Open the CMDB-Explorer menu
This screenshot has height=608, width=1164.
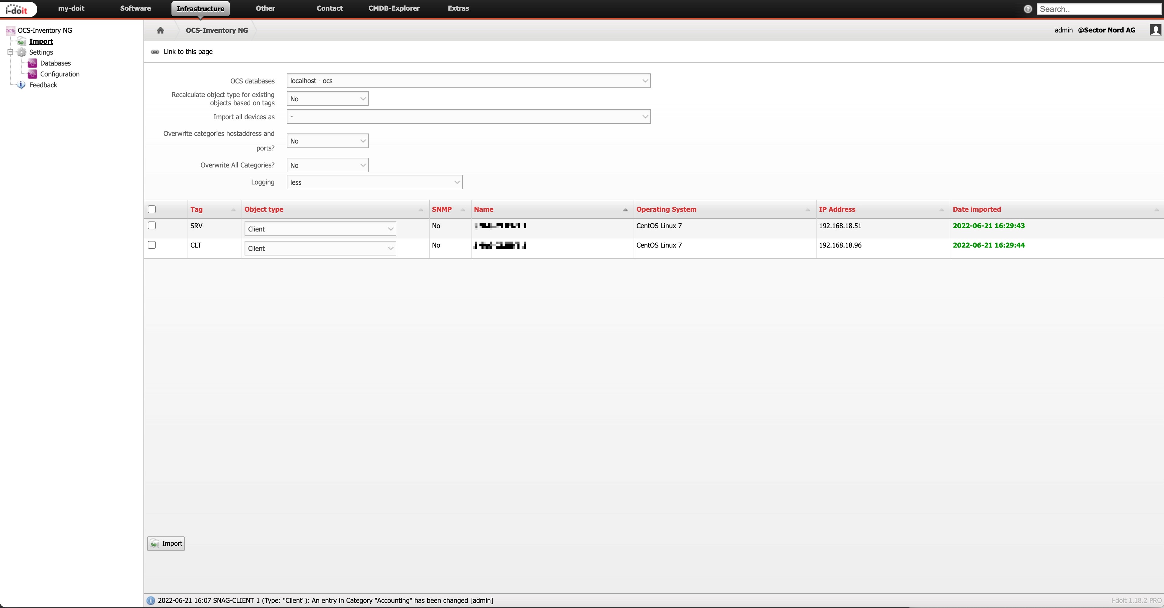click(394, 8)
